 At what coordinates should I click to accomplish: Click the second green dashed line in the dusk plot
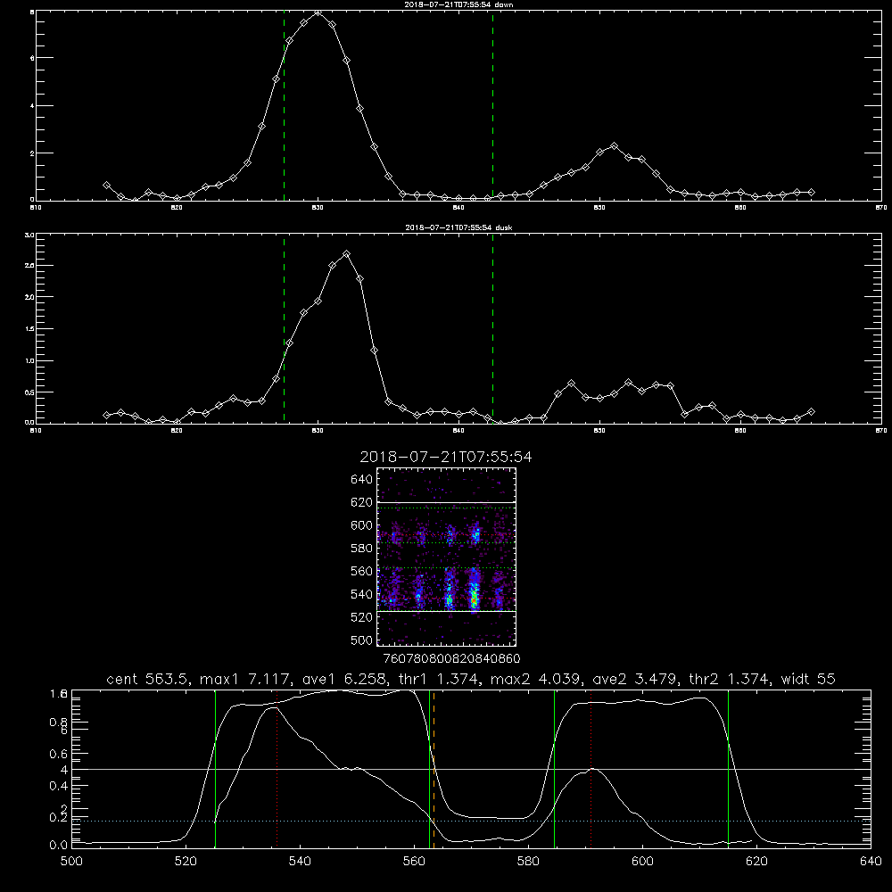492,329
